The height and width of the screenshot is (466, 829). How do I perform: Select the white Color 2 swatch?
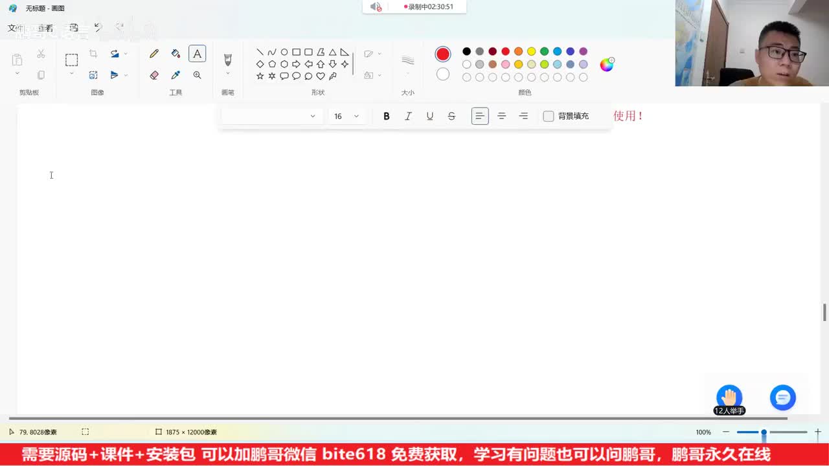443,74
